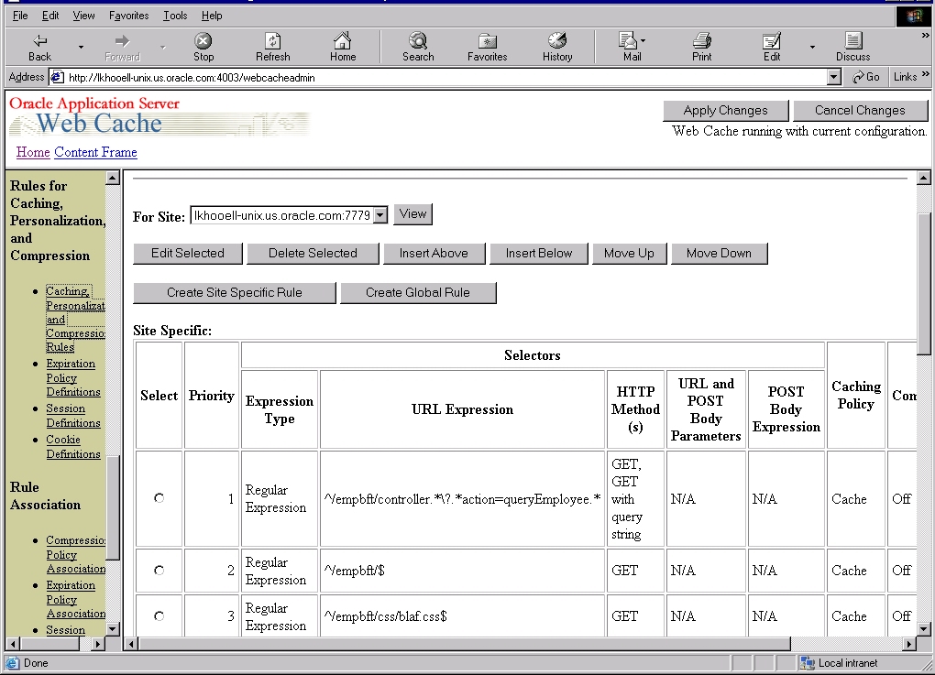Expand the toolbar overflow chevron
This screenshot has height=675, width=935.
coord(926,36)
